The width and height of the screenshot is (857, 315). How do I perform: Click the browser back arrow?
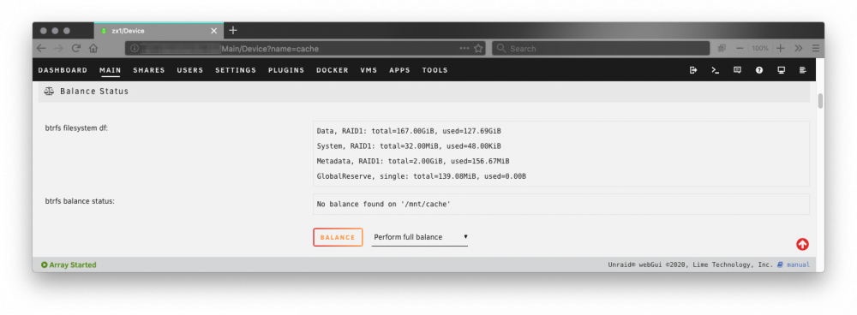click(41, 48)
